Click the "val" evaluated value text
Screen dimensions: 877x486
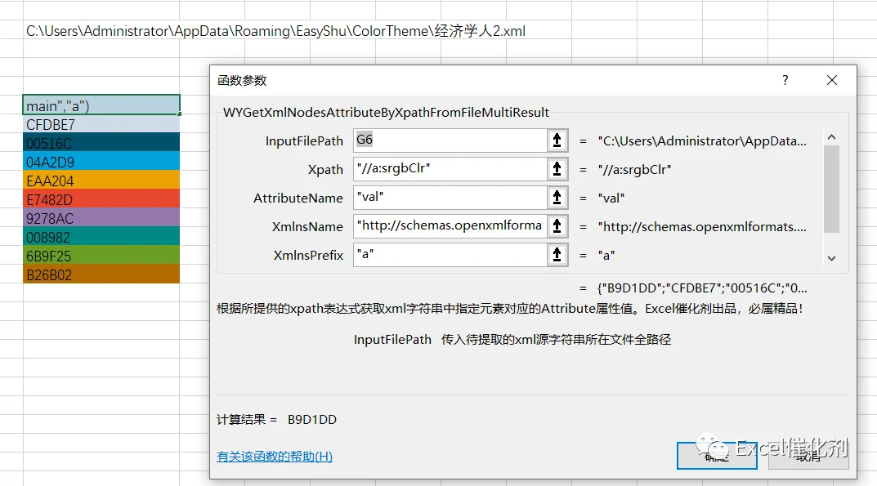611,198
